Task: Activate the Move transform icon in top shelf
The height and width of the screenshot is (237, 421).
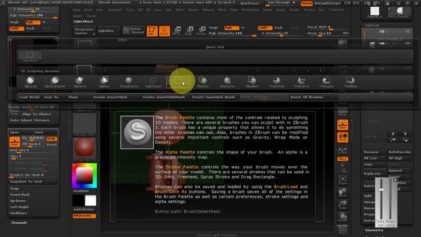Action: pos(177,31)
